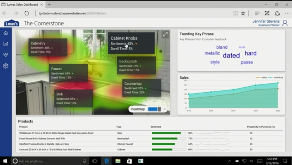Image resolution: width=292 pixels, height=165 pixels.
Task: Select the Countertop heatmap card
Action: [x=141, y=88]
